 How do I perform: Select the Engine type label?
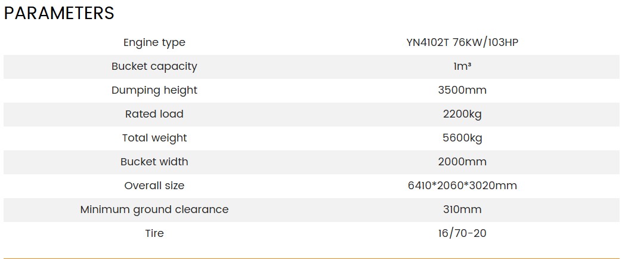(154, 43)
